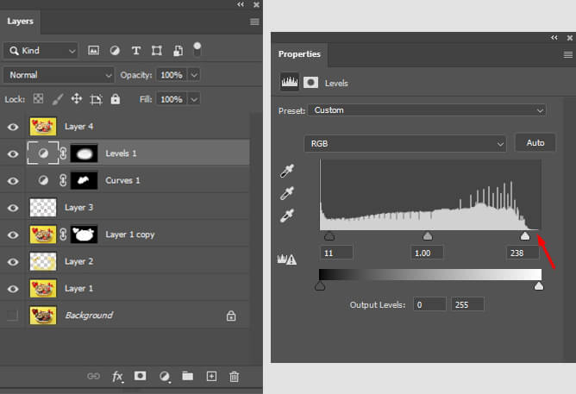Click the highlight input field 238

[x=523, y=253]
